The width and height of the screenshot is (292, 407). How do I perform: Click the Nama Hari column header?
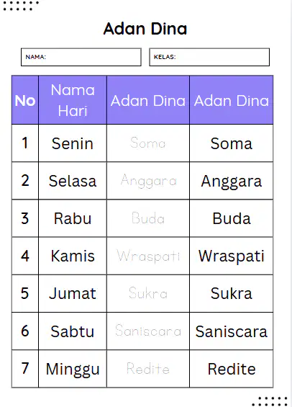coord(73,100)
